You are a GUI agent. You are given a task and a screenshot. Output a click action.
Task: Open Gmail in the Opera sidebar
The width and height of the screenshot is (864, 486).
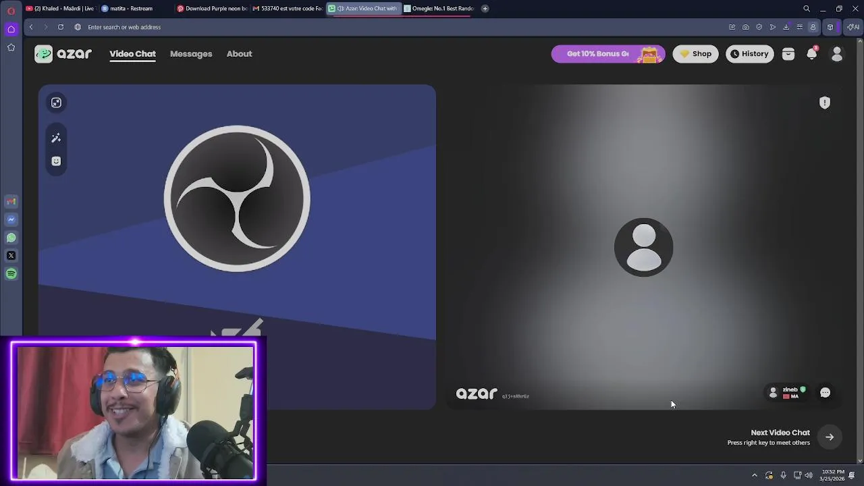click(x=11, y=201)
